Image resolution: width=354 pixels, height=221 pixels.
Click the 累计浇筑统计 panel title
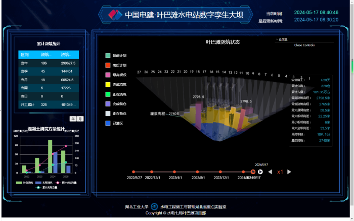point(49,44)
